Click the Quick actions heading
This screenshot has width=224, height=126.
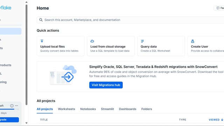click(x=48, y=30)
